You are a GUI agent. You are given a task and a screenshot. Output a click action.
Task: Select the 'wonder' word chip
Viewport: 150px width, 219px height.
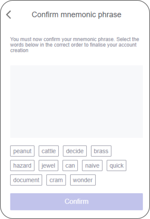83,180
